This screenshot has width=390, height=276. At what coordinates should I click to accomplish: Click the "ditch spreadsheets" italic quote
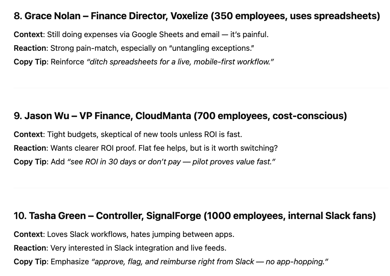(x=180, y=62)
